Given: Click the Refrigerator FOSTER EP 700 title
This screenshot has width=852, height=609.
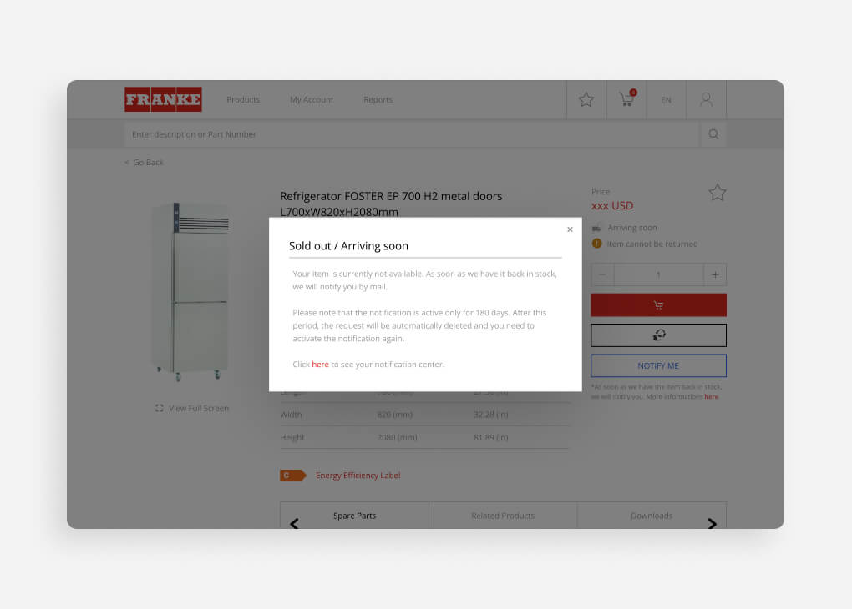Looking at the screenshot, I should tap(391, 204).
